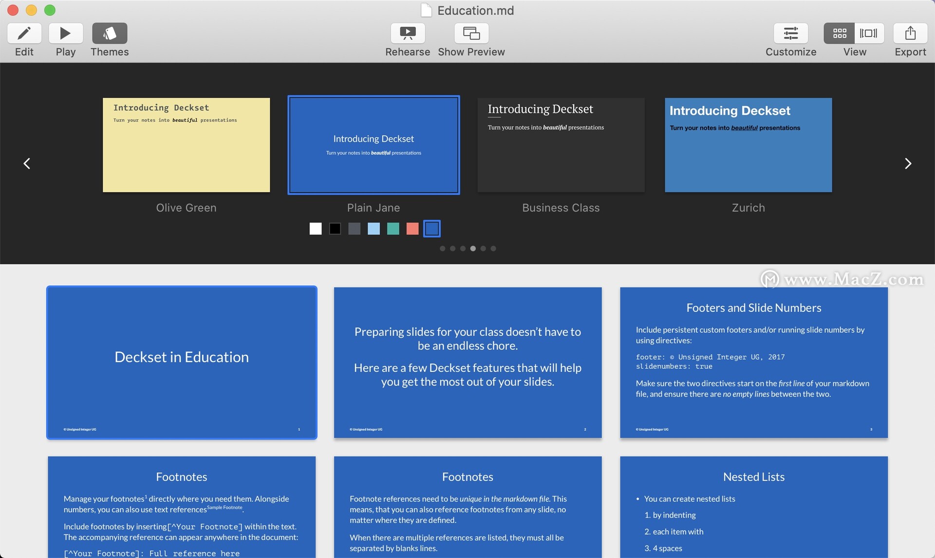Pick the white color variant swatch
Viewport: 935px width, 558px height.
pyautogui.click(x=316, y=229)
